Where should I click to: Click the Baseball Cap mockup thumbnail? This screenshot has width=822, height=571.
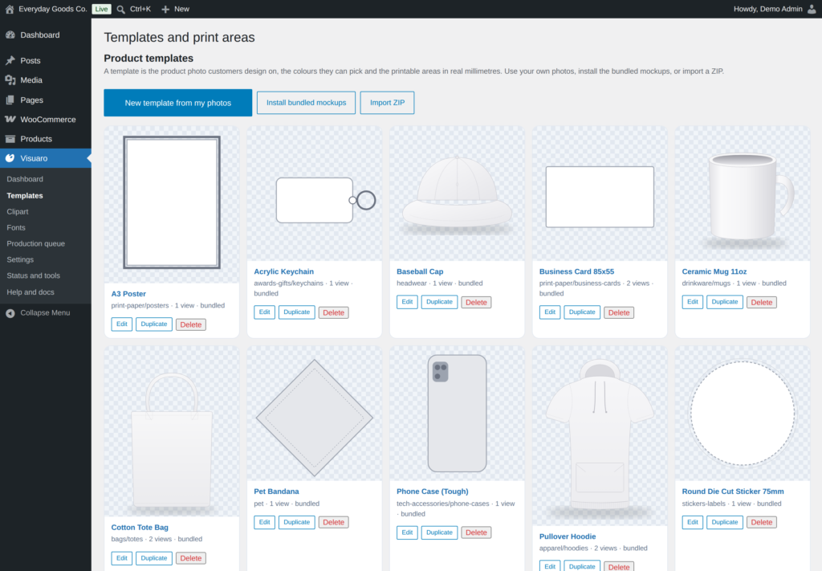pos(457,193)
